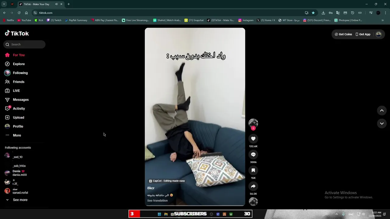
Task: Open Messages in TikTok sidebar
Action: click(x=17, y=99)
